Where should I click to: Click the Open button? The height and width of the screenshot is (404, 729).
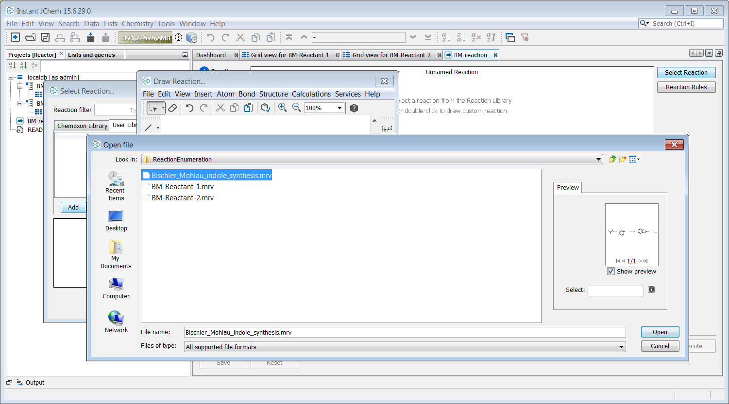(x=660, y=332)
